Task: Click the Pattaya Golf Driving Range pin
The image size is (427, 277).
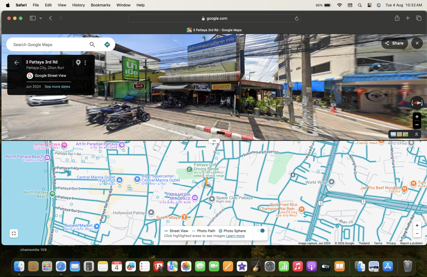Action: pos(190,170)
